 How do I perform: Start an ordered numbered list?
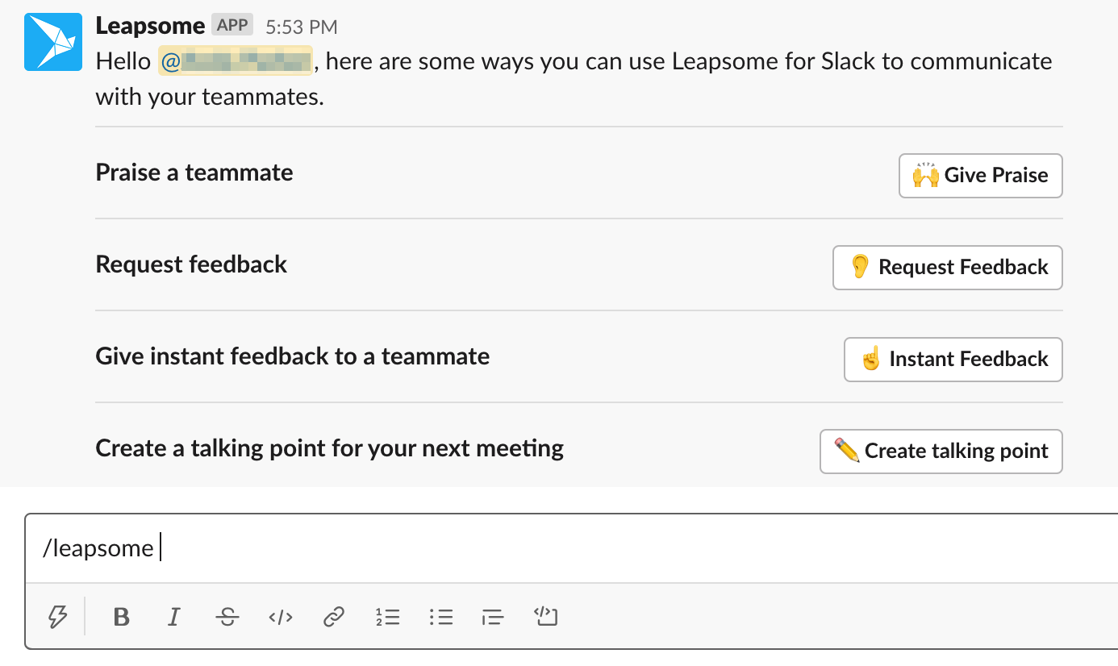pyautogui.click(x=388, y=618)
